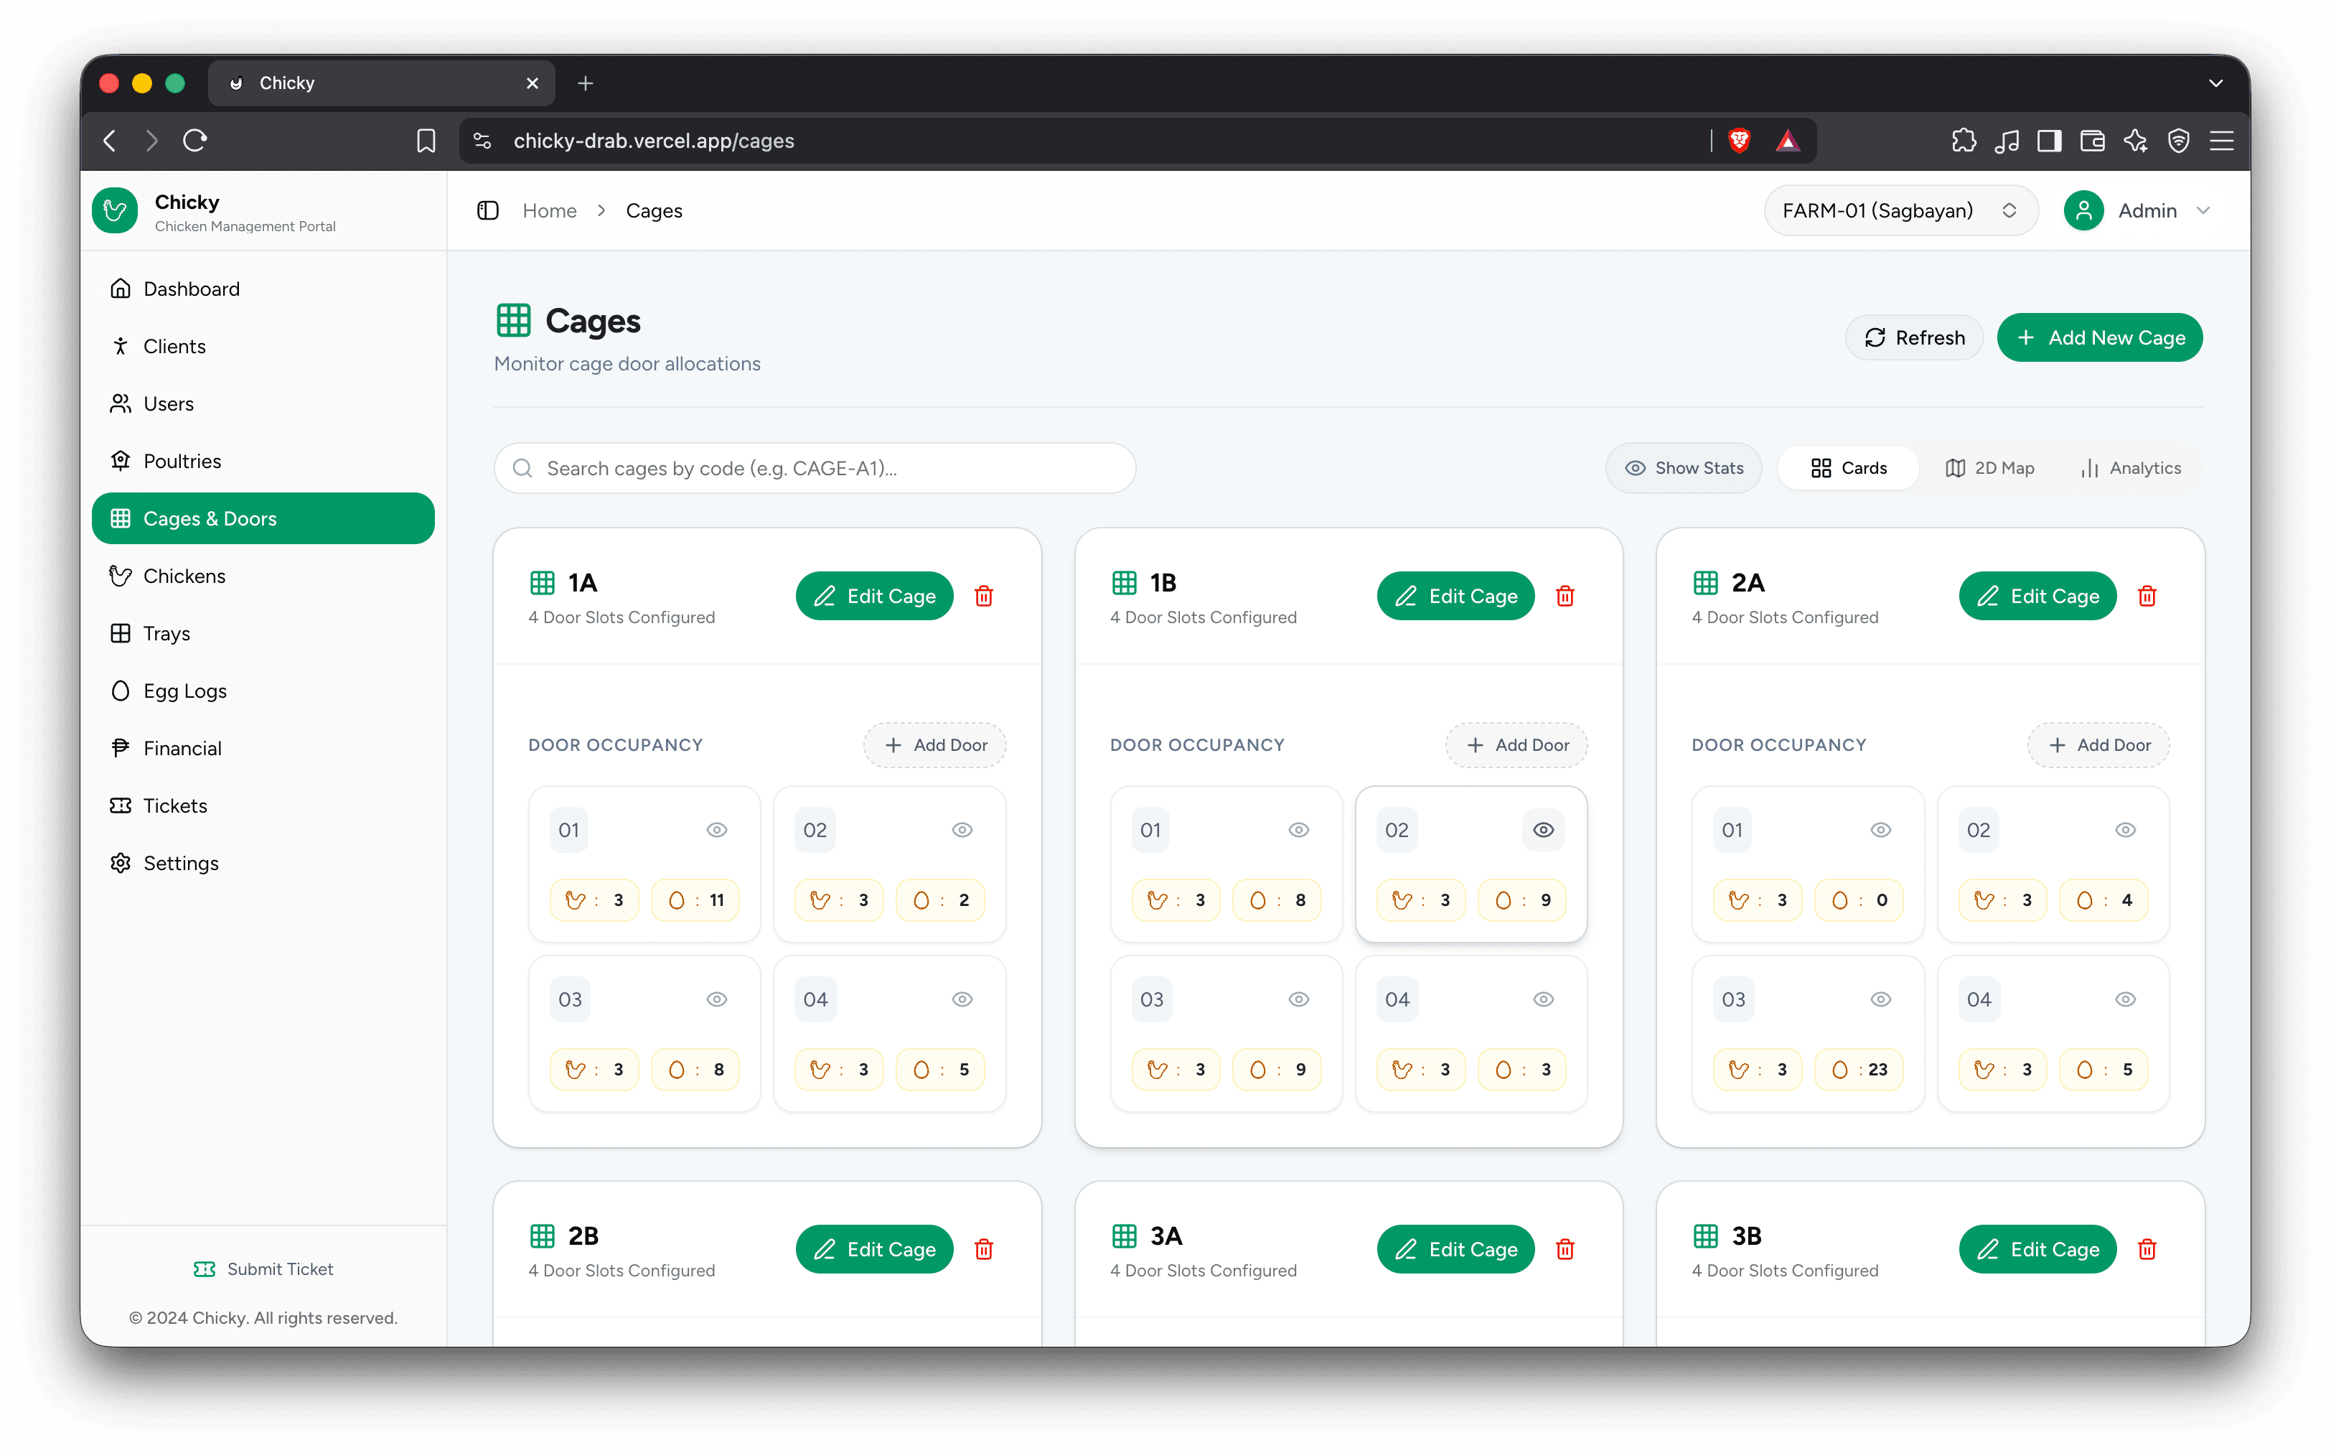Switch to the 2D Map view

point(1989,468)
